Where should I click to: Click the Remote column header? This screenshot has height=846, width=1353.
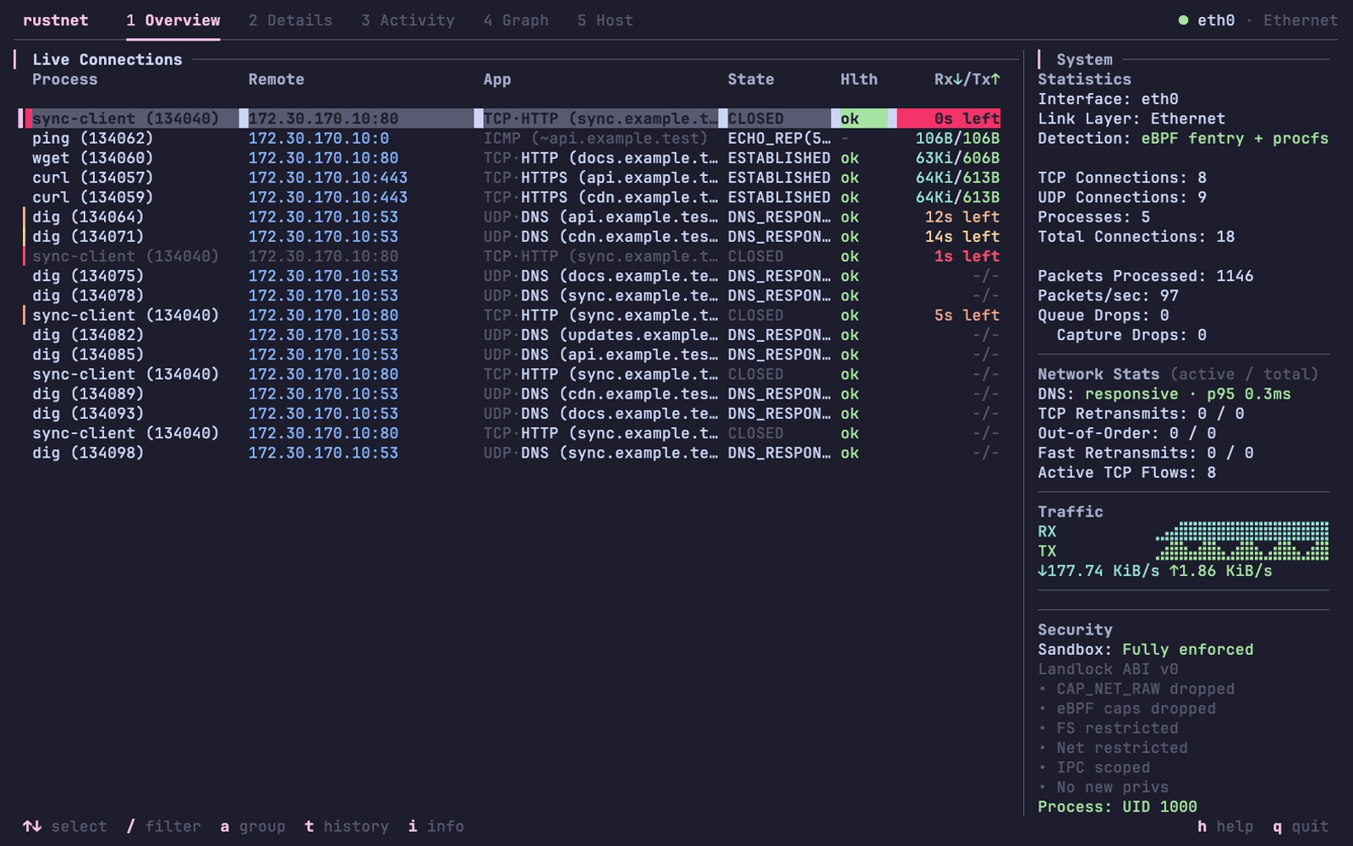(x=277, y=80)
